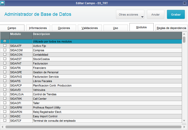This screenshot has width=188, height=130.
Task: Click the horizontal scrollbar thumb
Action: [x=93, y=127]
